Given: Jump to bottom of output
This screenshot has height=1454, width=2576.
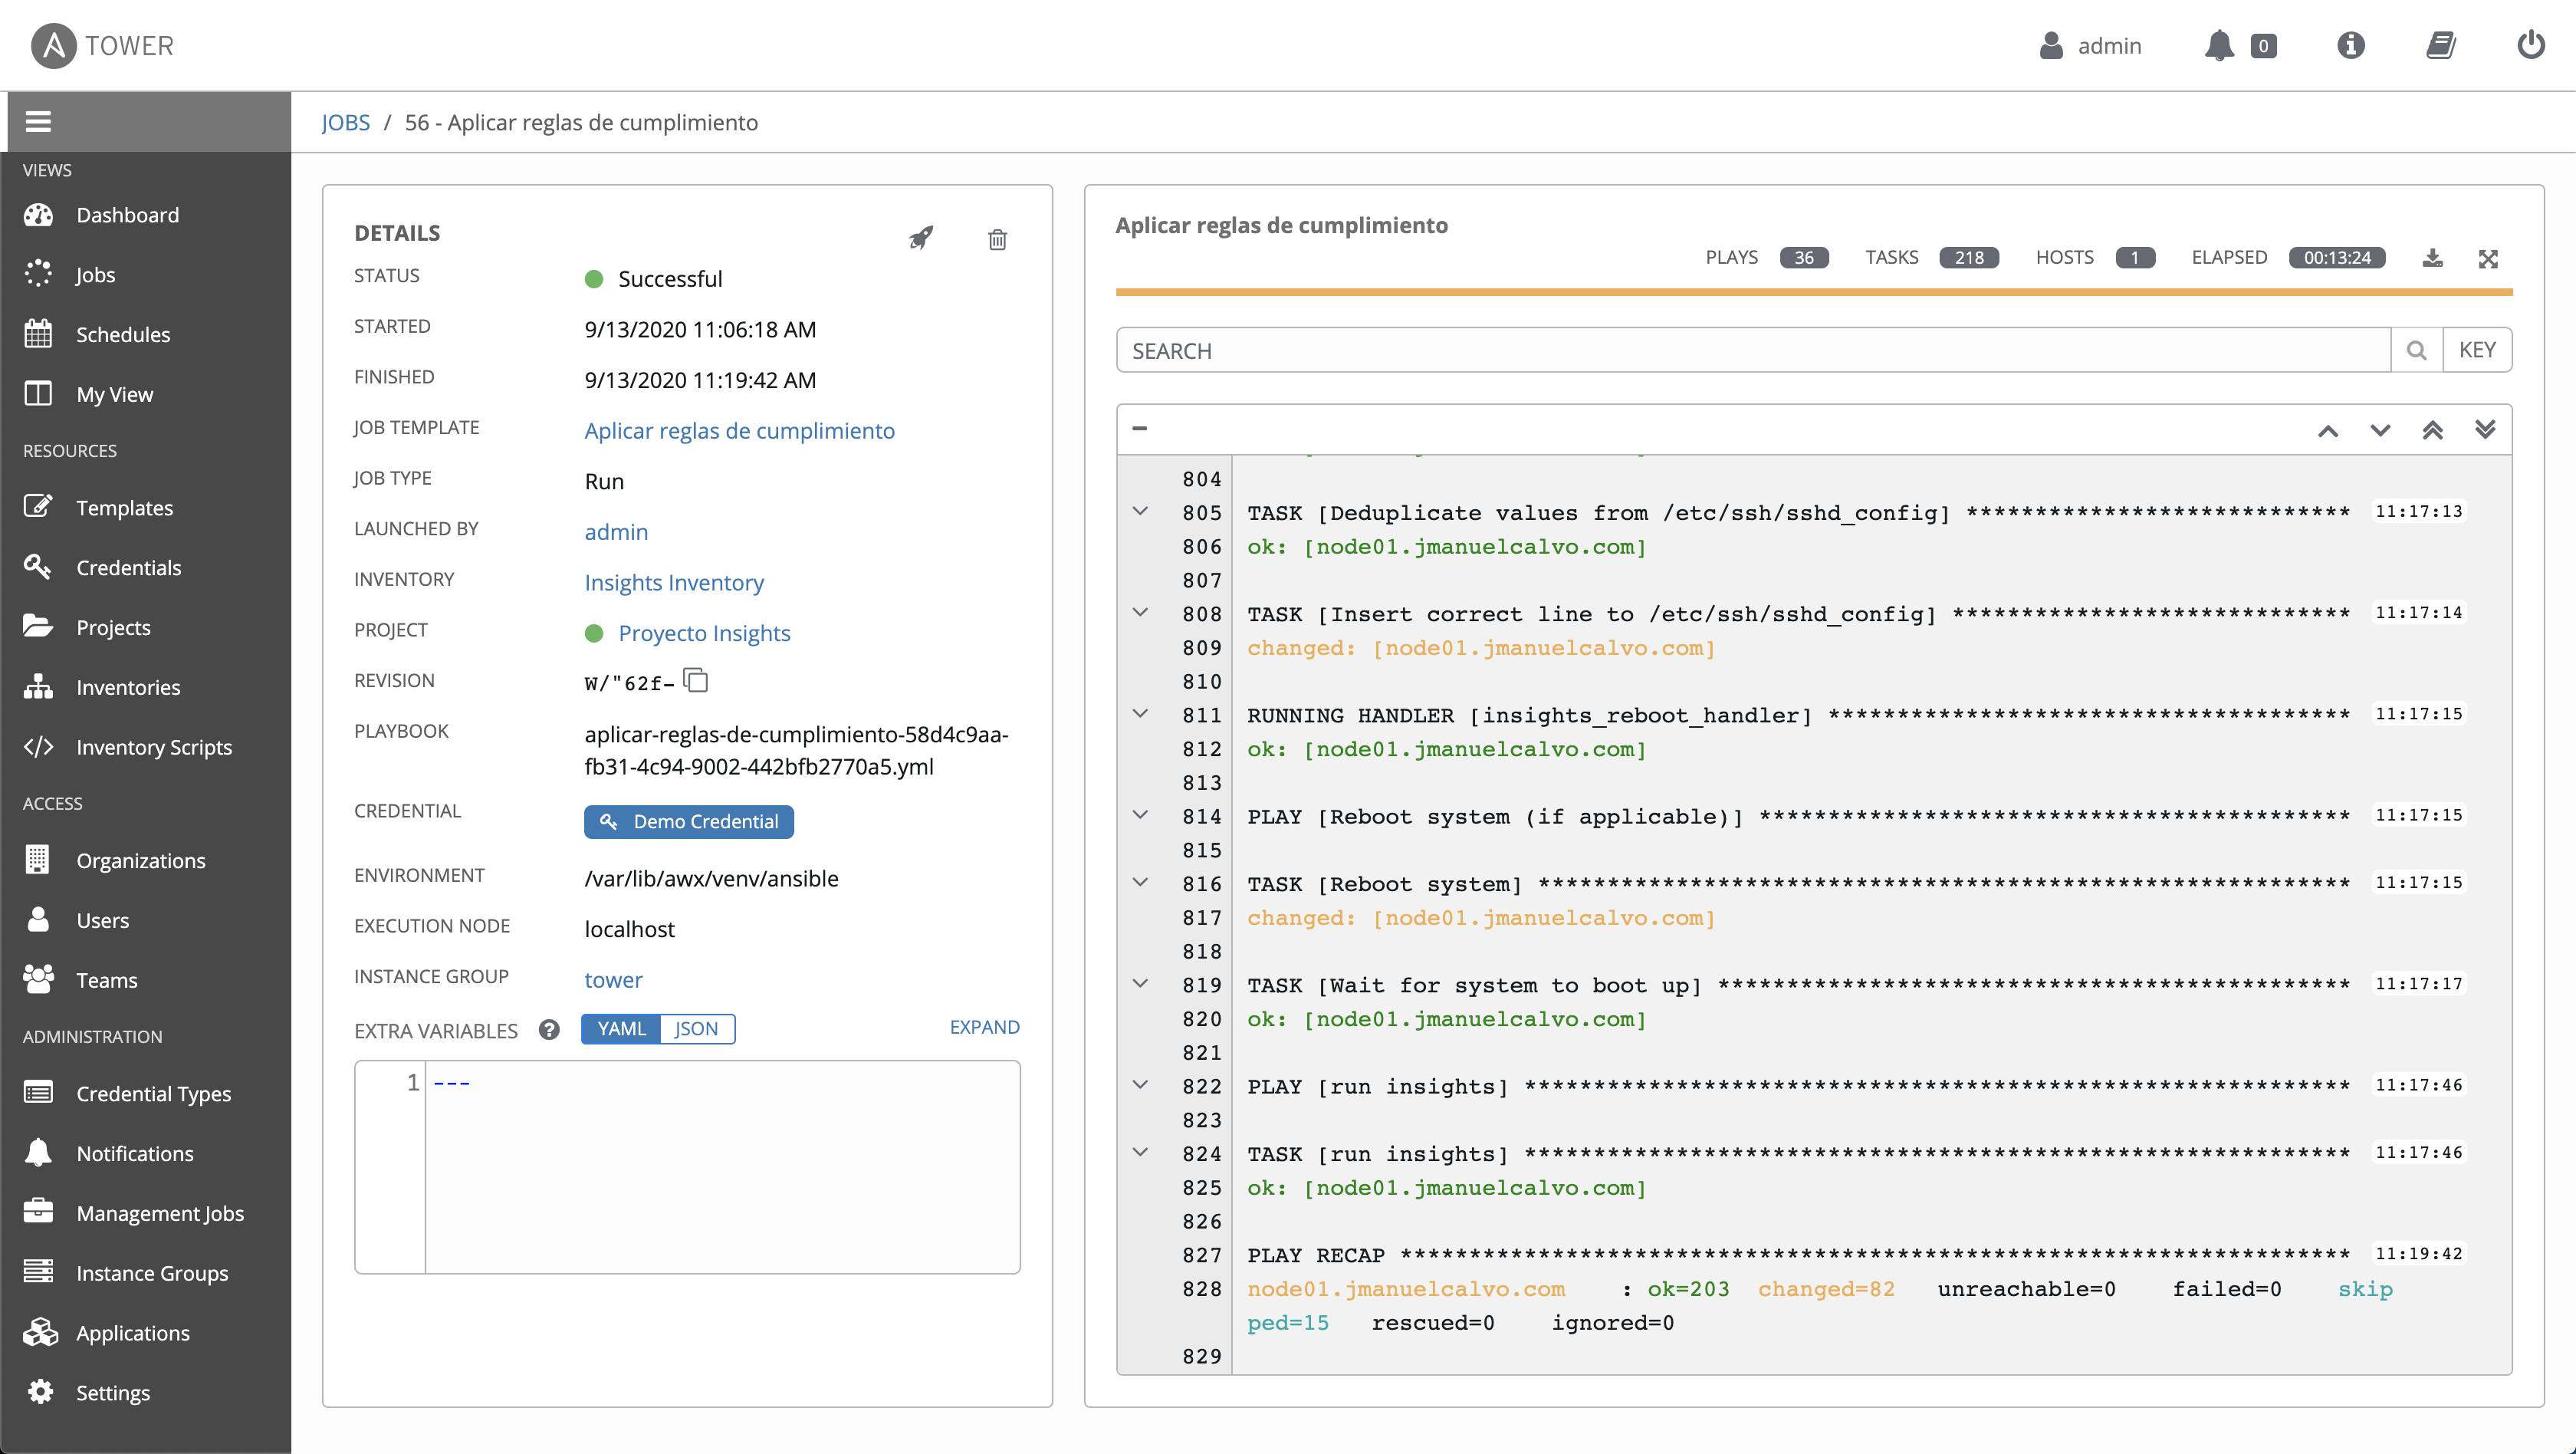Looking at the screenshot, I should click(2485, 430).
